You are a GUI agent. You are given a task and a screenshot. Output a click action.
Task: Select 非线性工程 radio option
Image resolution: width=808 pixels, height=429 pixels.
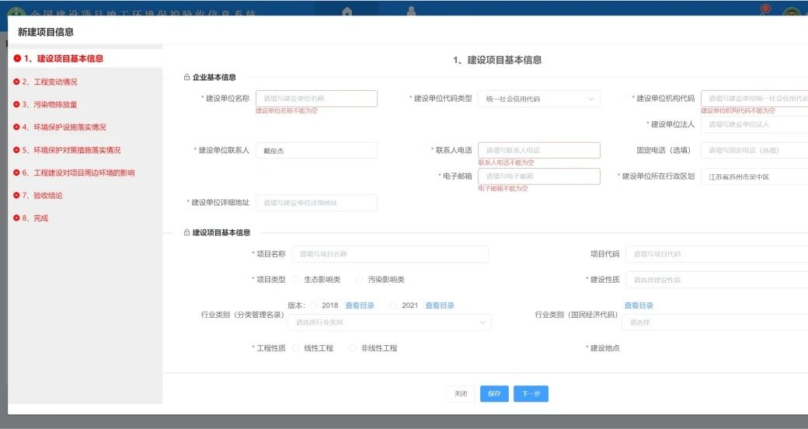click(353, 349)
